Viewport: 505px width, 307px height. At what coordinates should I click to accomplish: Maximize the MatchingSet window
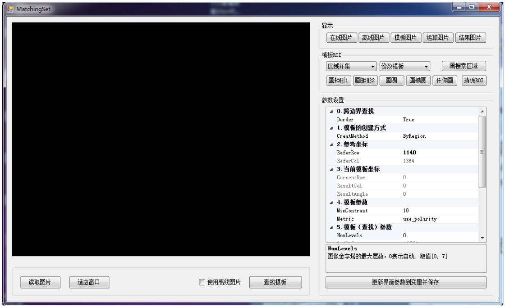coord(472,7)
